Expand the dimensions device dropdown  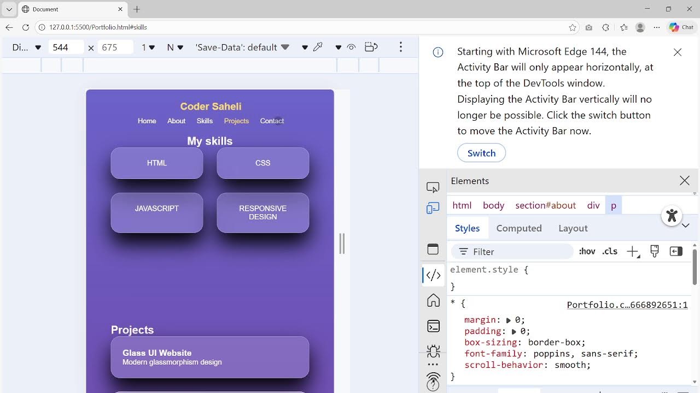click(x=26, y=47)
